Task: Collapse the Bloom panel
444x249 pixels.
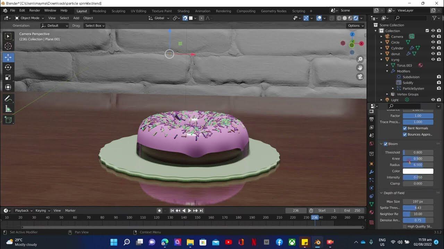Action: [x=381, y=144]
